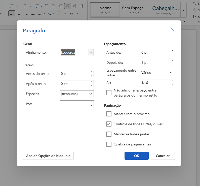Check Quebra de página antes option
The height and width of the screenshot is (186, 200).
point(109,144)
